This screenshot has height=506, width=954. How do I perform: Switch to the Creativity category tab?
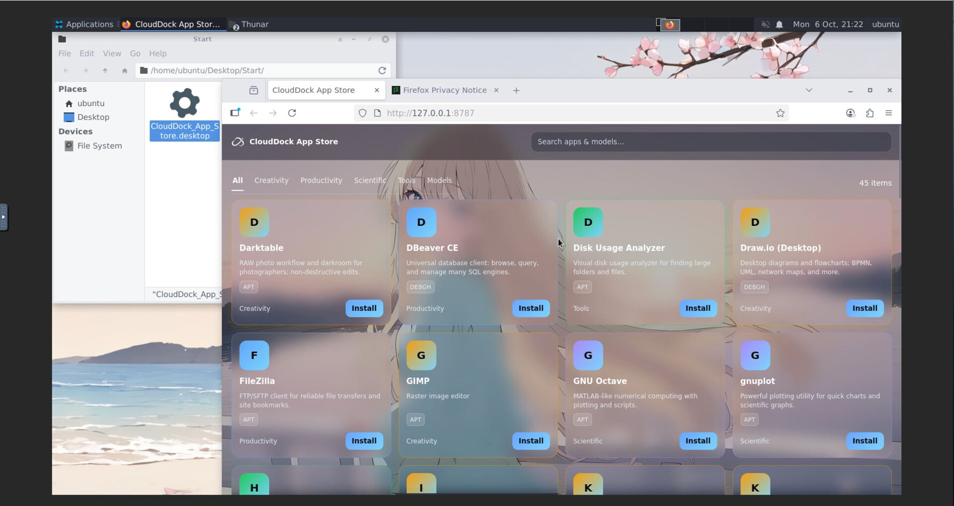(271, 180)
